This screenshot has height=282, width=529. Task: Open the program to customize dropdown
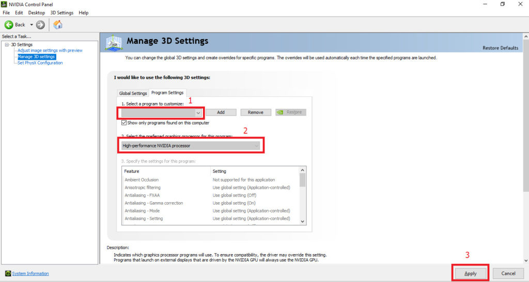pyautogui.click(x=162, y=112)
